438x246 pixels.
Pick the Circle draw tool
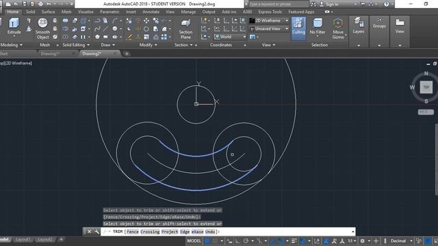pos(115,29)
